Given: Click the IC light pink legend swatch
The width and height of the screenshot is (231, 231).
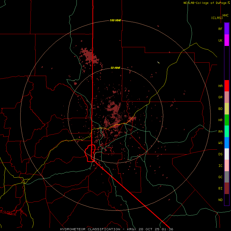Looking at the screenshot, I should (x=227, y=166).
